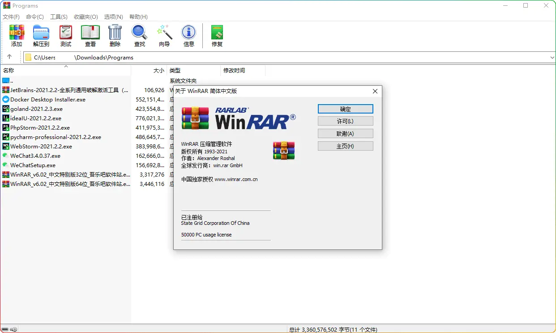Go up one folder level arrow
The height and width of the screenshot is (333, 556).
(9, 57)
